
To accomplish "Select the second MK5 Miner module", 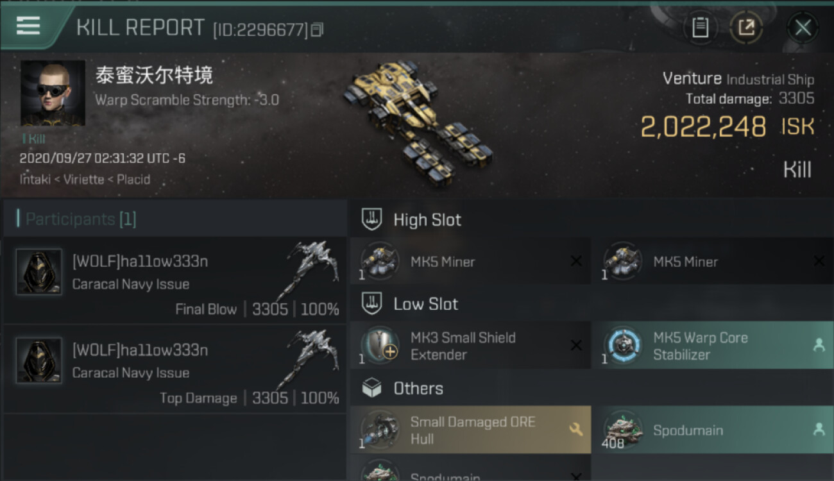I will click(712, 262).
